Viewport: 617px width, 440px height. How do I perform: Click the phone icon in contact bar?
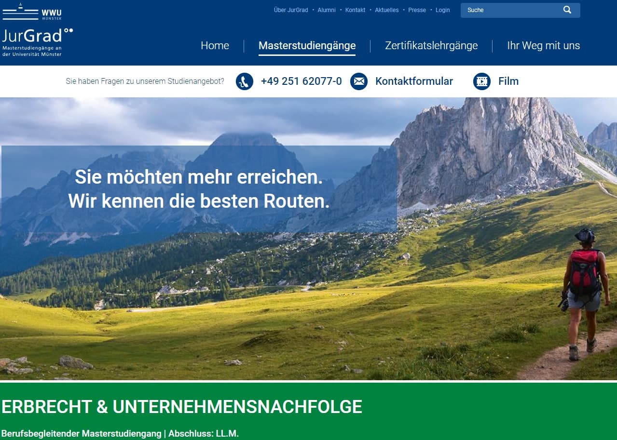tap(245, 81)
